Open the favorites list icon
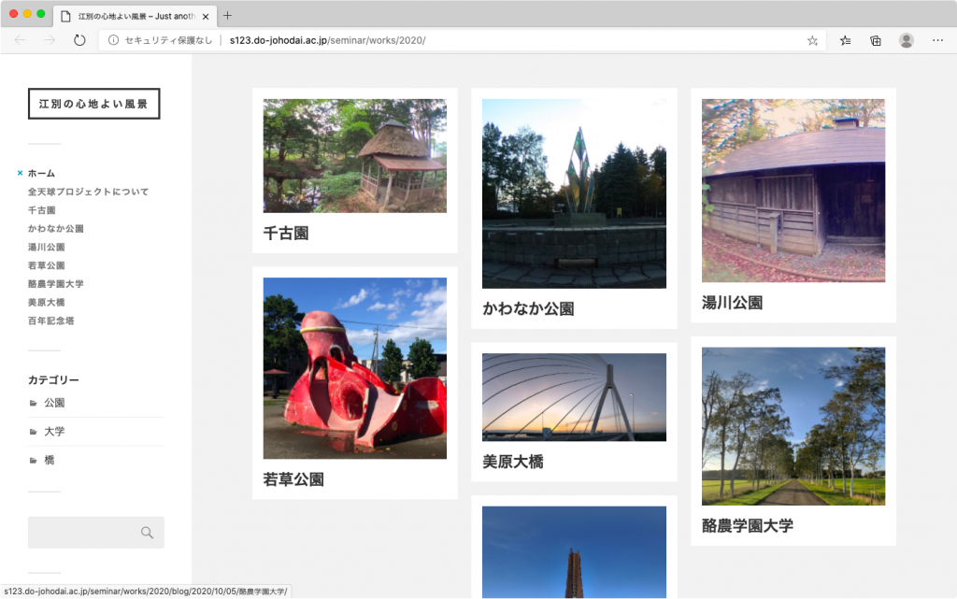Screen dimensions: 957x599 pos(846,40)
